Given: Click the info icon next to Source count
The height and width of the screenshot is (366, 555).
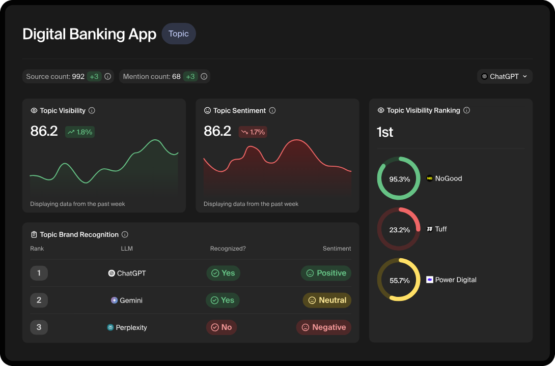Looking at the screenshot, I should pos(107,76).
